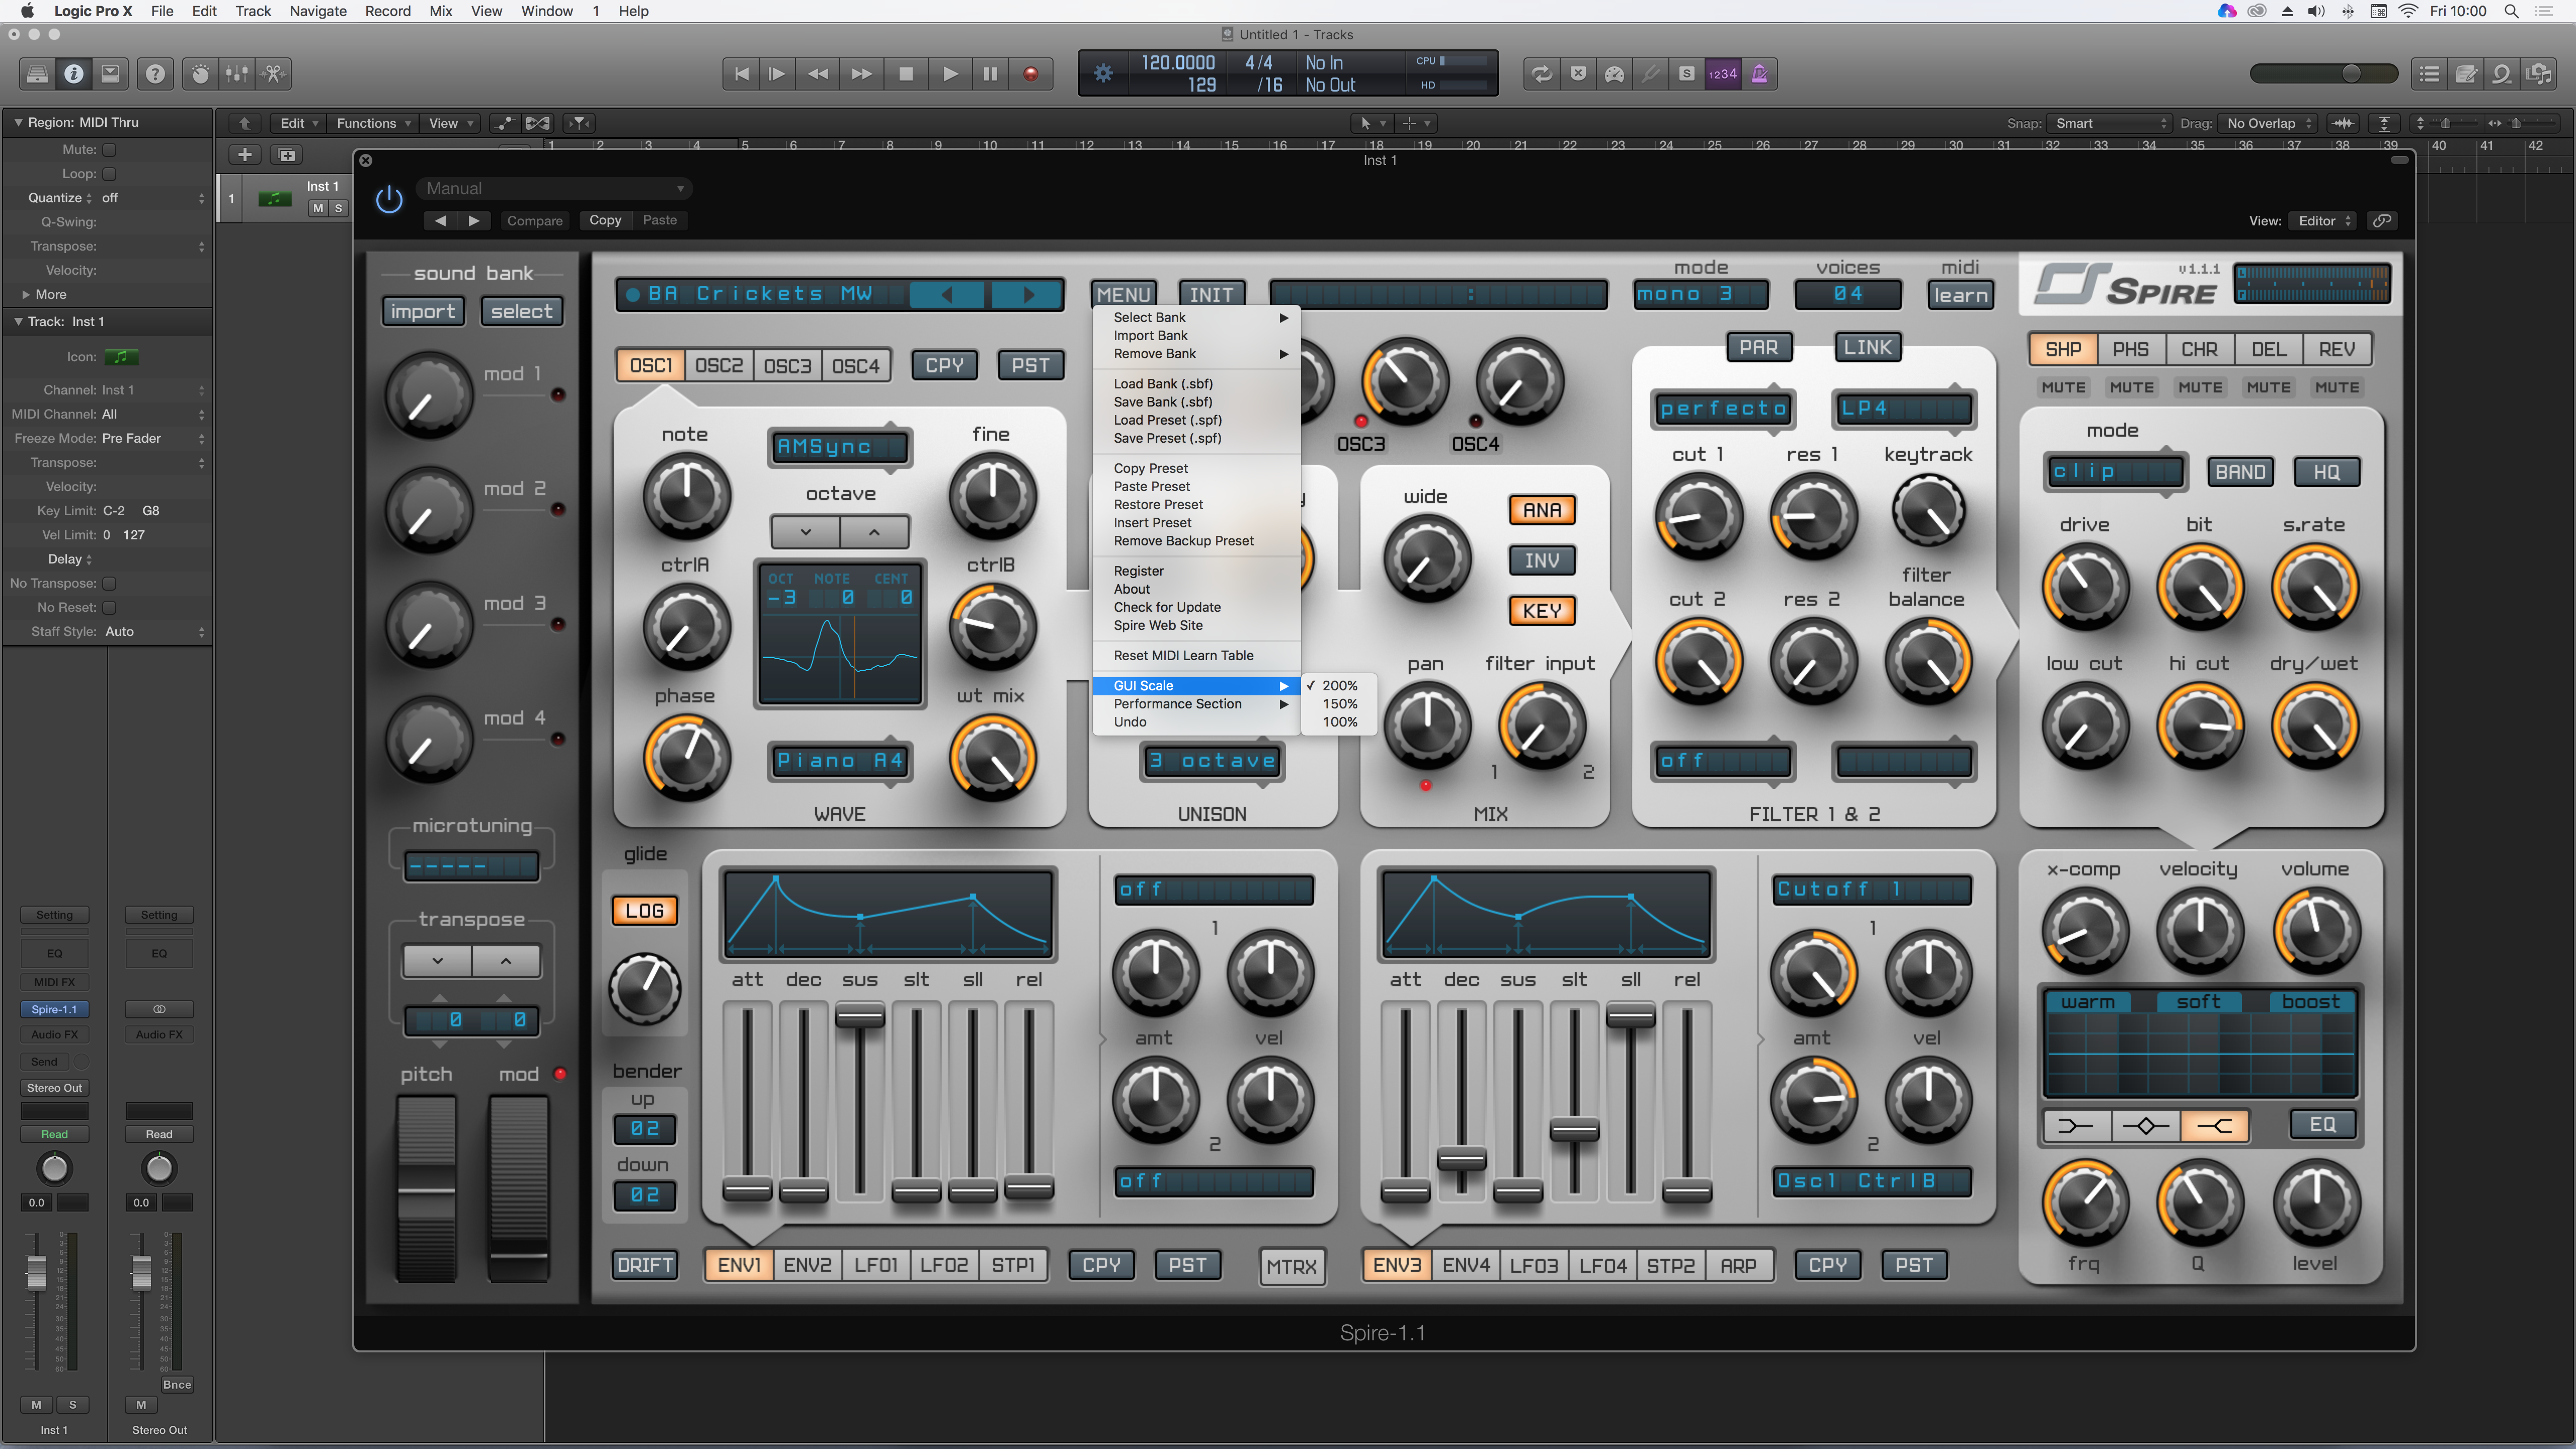Choose Load Preset (.spf) menu item

coord(1196,420)
